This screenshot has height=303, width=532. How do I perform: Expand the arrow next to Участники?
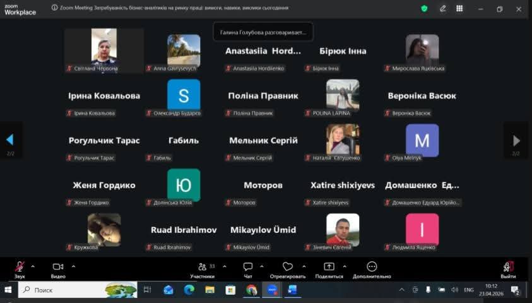click(x=222, y=266)
